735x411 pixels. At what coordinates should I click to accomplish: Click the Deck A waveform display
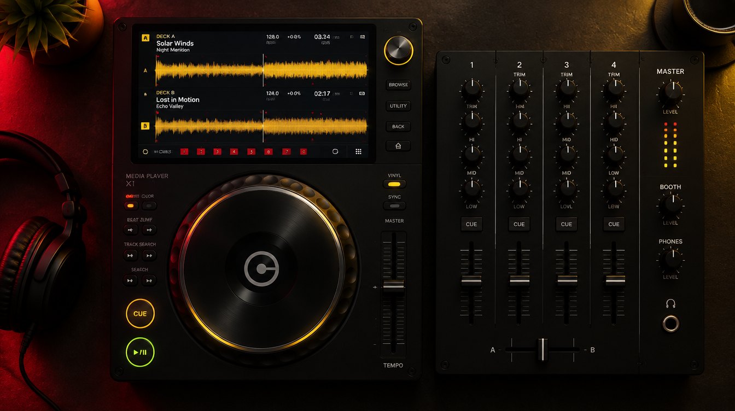(x=261, y=71)
